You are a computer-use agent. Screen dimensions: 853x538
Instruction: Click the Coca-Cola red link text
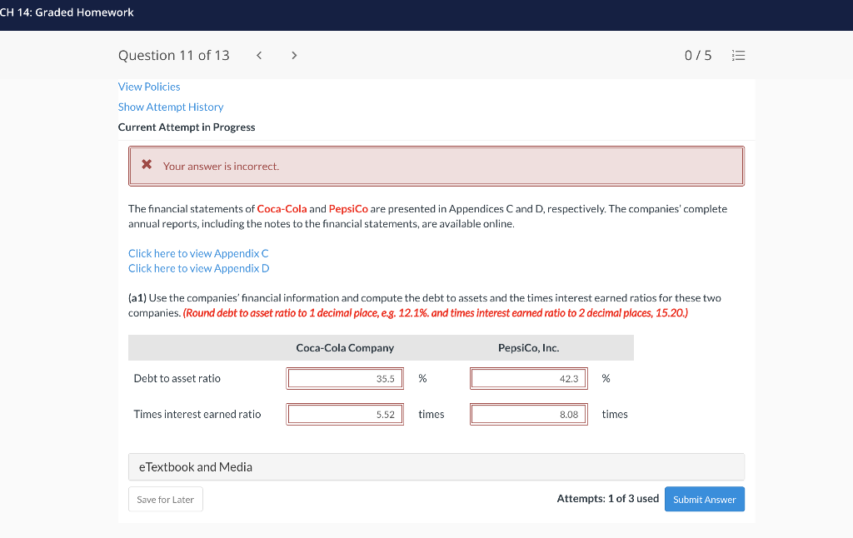(x=282, y=209)
